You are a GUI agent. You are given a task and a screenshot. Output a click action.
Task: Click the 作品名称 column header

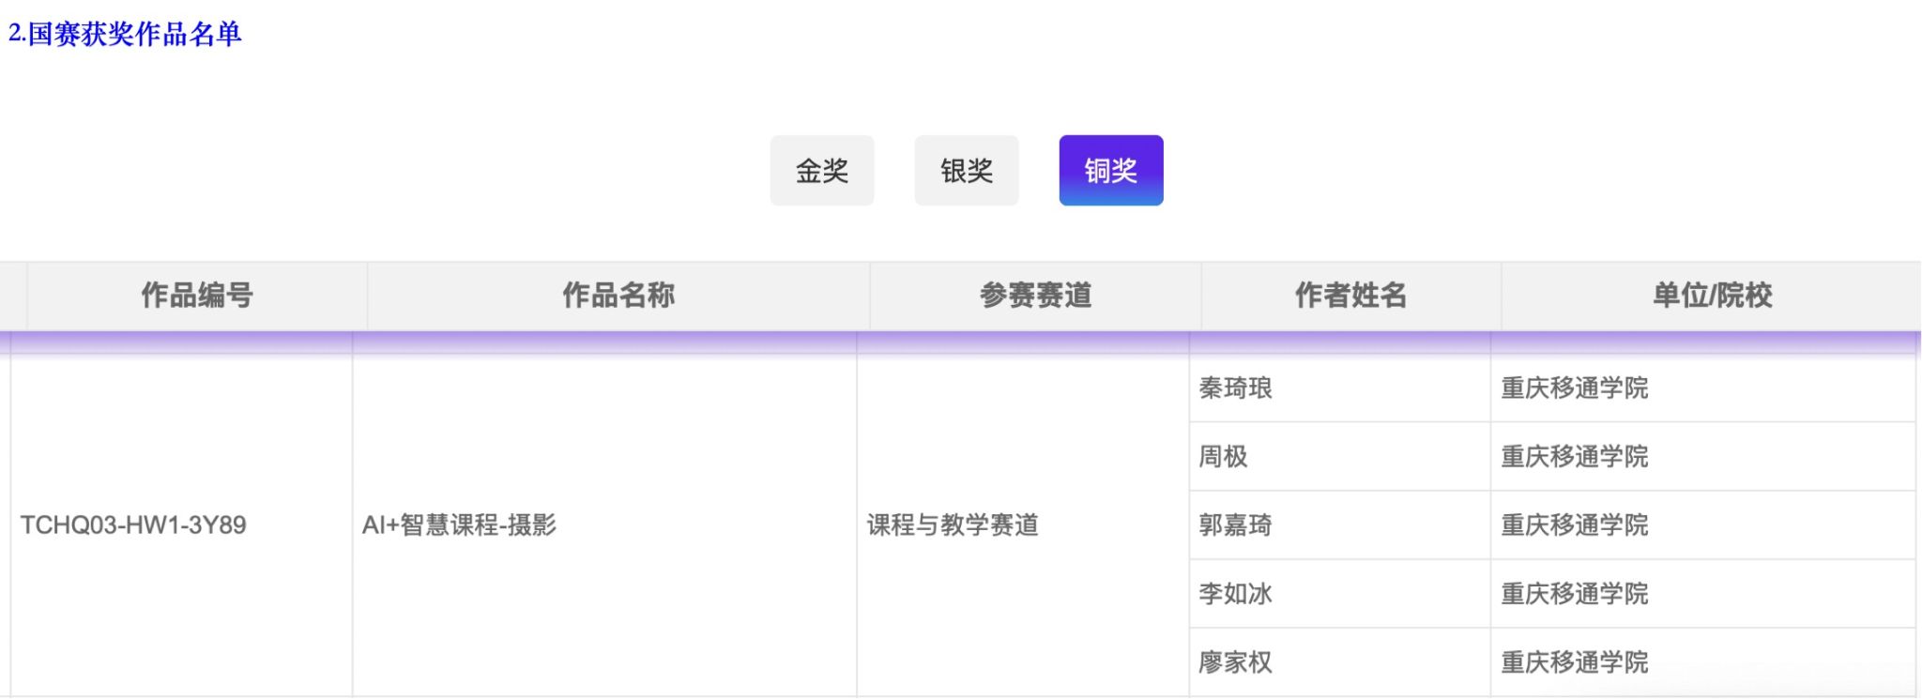(x=618, y=296)
